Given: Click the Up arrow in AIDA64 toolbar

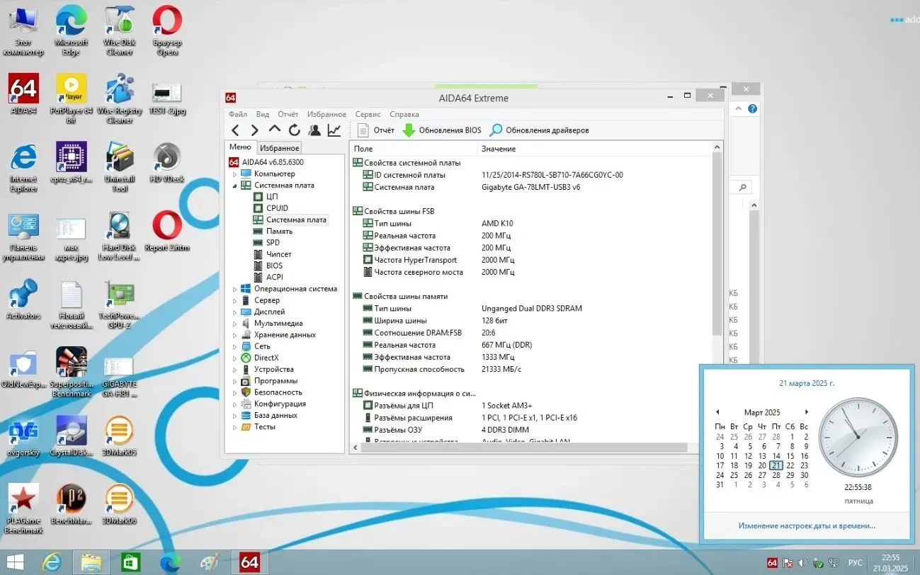Looking at the screenshot, I should [x=274, y=130].
